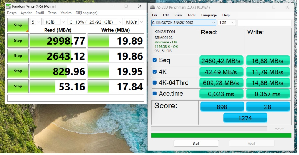The width and height of the screenshot is (299, 155).
Task: Click the SBM02103 firmware text
Action: [x=164, y=38]
